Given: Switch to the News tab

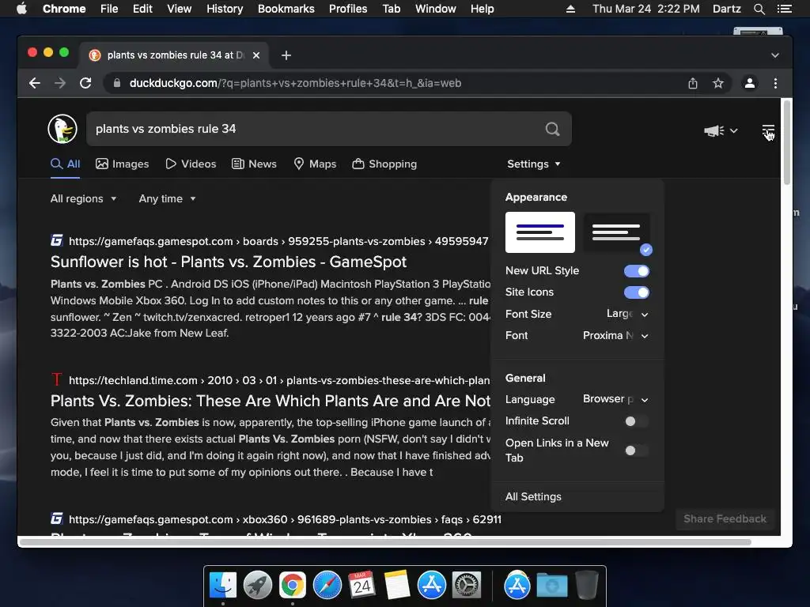Looking at the screenshot, I should [x=254, y=164].
